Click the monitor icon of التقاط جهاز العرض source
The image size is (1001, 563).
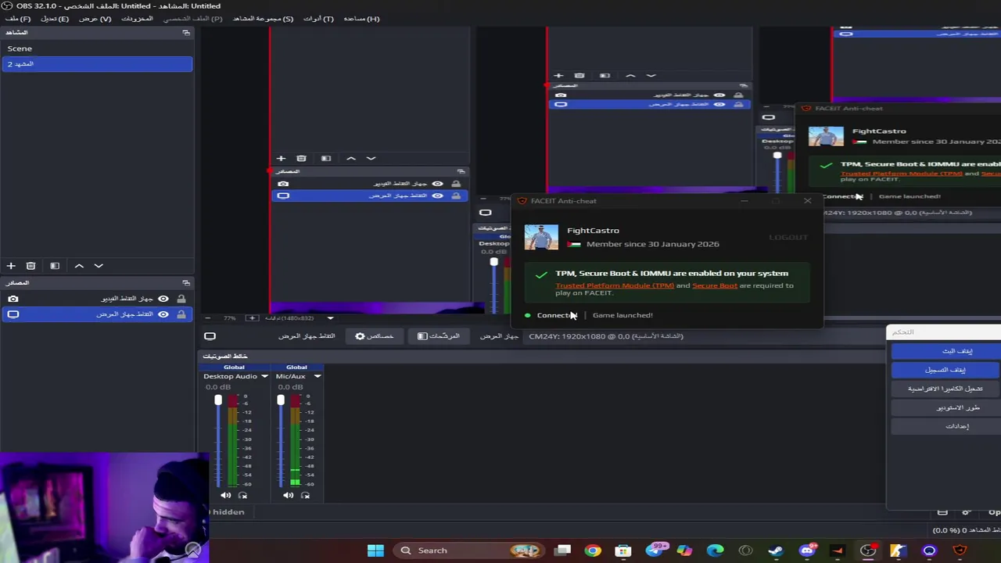[x=13, y=314]
